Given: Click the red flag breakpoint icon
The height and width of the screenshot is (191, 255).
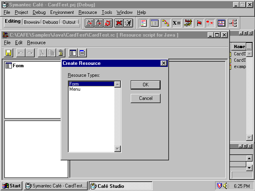Looking at the screenshot, I should pos(199,23).
